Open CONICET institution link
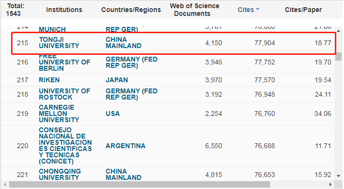 click(x=65, y=146)
